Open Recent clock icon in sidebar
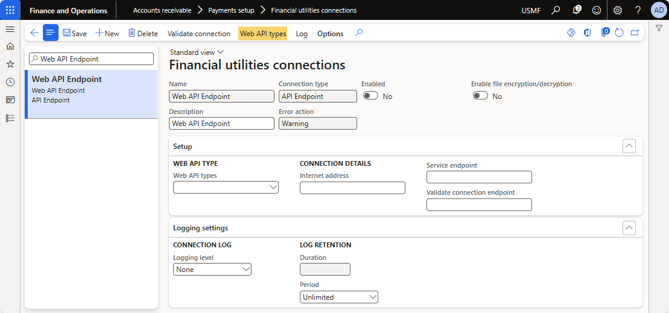This screenshot has width=669, height=313. [x=10, y=82]
